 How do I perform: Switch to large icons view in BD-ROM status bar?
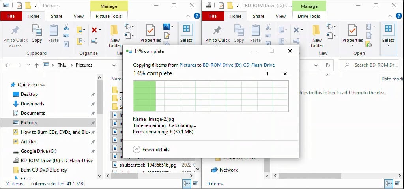(397, 183)
